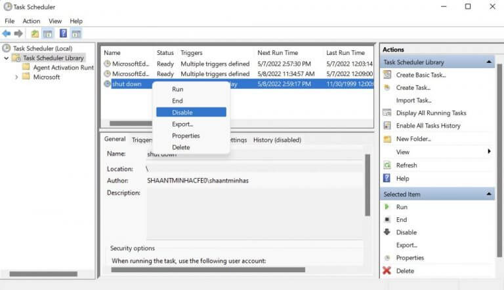Click Create Basic Task label in Actions
Image resolution: width=504 pixels, height=290 pixels.
point(421,75)
